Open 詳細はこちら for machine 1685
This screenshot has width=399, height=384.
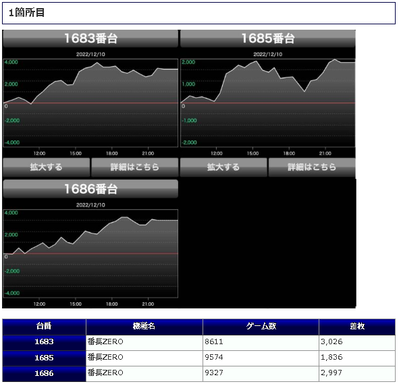point(312,167)
